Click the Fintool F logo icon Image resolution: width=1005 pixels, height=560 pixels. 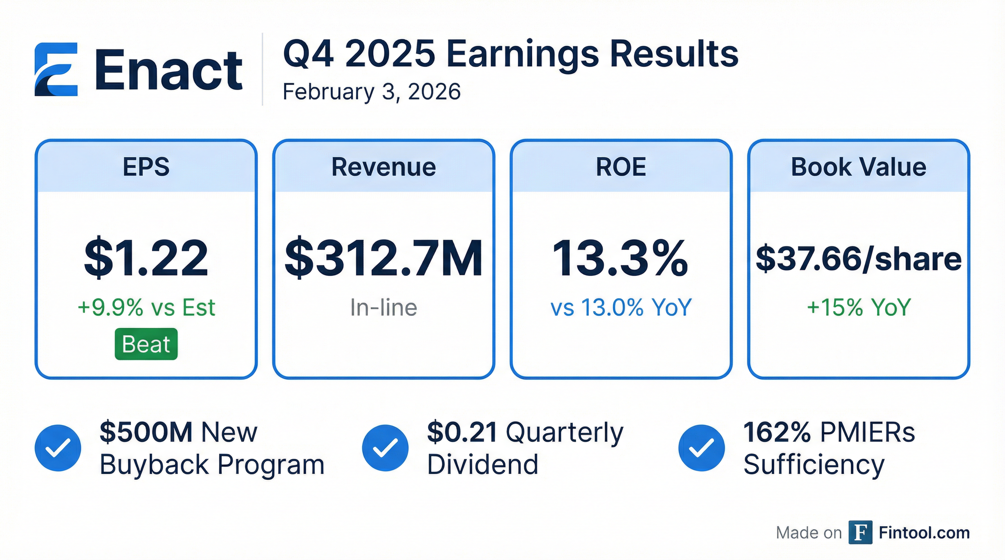click(860, 532)
